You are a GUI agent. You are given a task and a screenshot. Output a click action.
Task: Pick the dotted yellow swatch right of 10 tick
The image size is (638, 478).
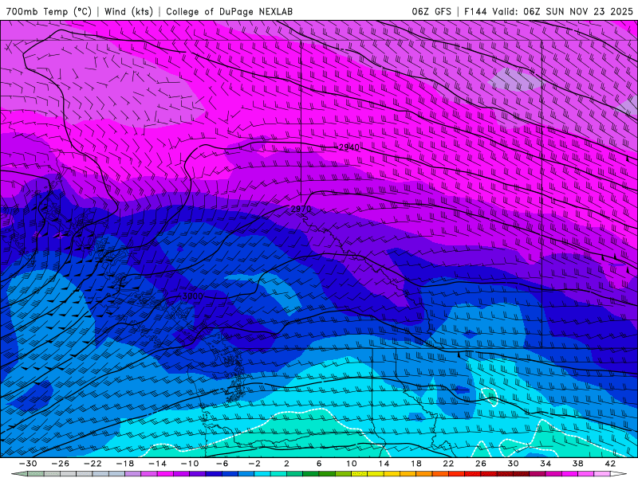pos(360,473)
